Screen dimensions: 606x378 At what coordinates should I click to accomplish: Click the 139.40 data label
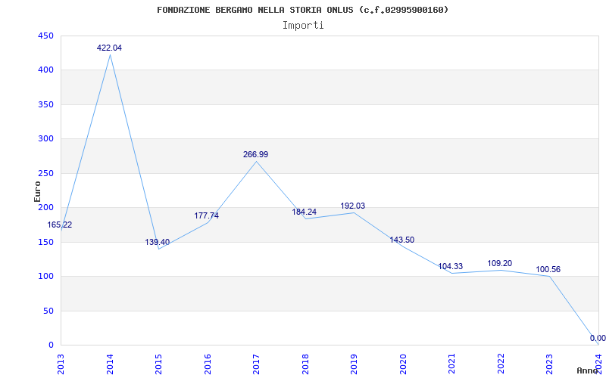coord(158,242)
